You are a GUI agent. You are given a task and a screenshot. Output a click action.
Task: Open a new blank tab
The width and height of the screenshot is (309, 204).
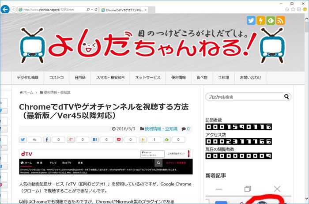tap(151, 10)
